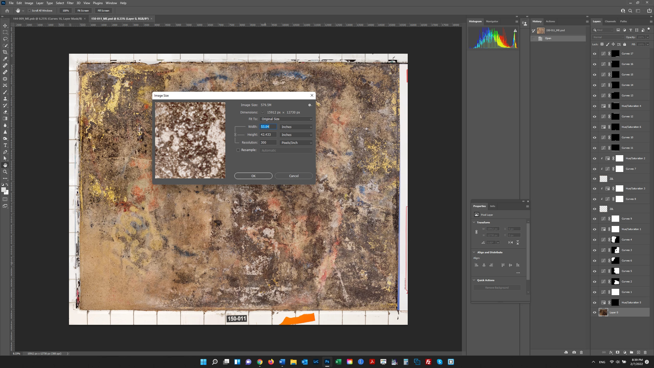654x368 pixels.
Task: Select the Lasso tool
Action: [5, 39]
